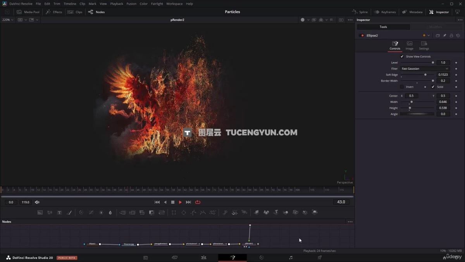Add a B-Spline mask from the toolbar
465x262 pixels.
point(203,213)
